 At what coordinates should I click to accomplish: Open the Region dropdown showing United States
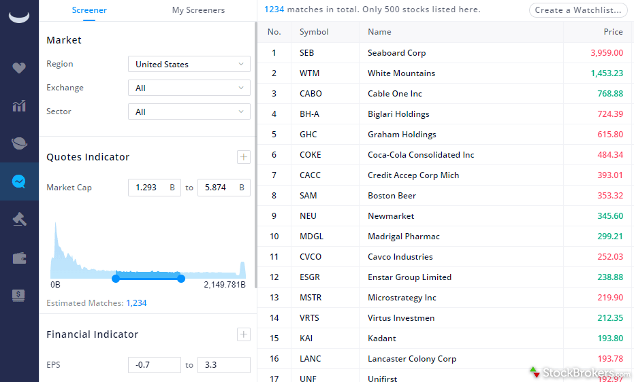pos(189,64)
